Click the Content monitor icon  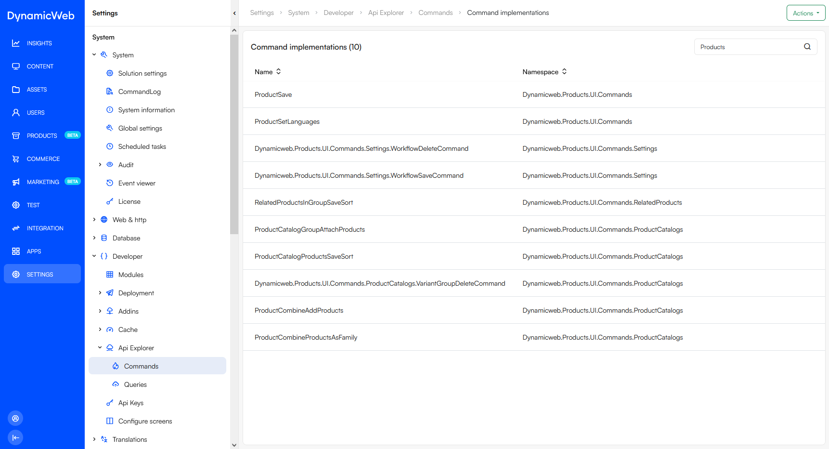[x=16, y=66]
